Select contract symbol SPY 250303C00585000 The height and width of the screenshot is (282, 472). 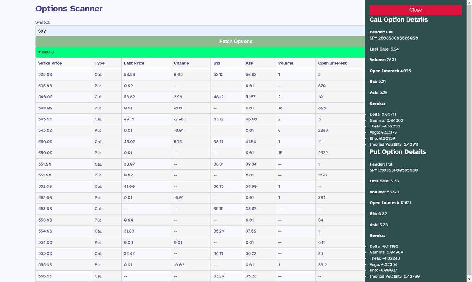394,38
